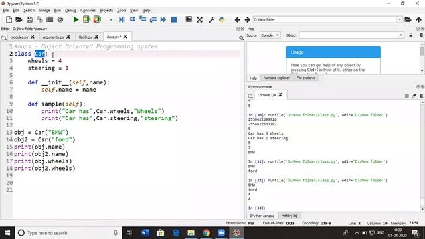The height and width of the screenshot is (239, 425).
Task: Open the Consoles menu
Action: click(88, 11)
